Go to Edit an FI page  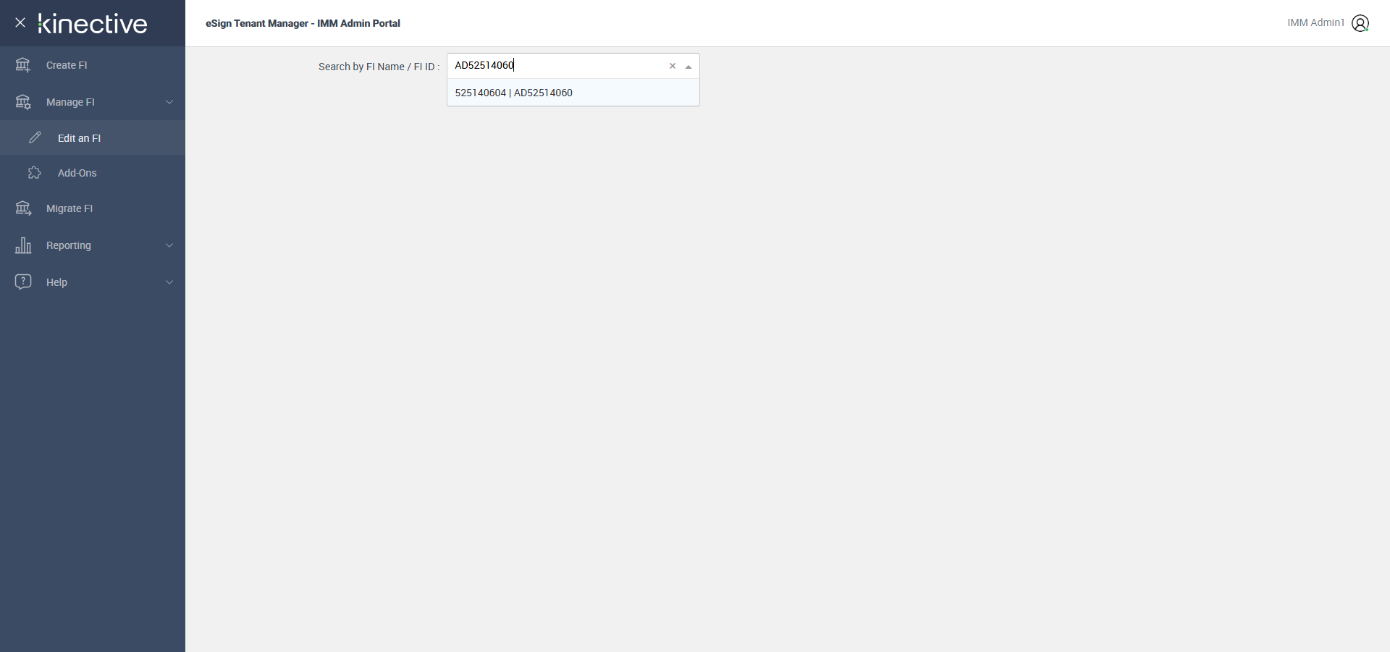(93, 137)
